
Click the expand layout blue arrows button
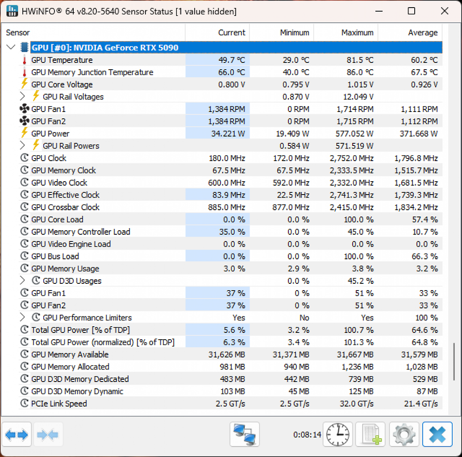17,434
